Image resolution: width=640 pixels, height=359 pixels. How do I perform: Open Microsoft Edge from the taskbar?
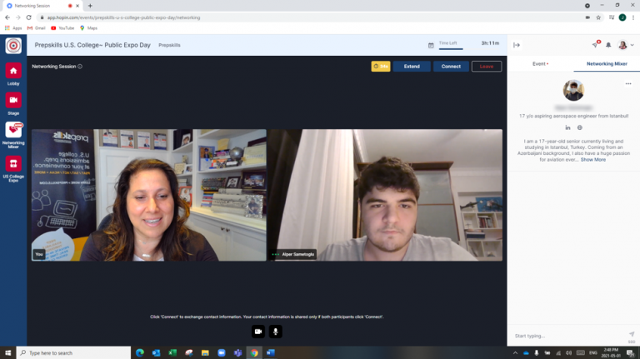140,353
